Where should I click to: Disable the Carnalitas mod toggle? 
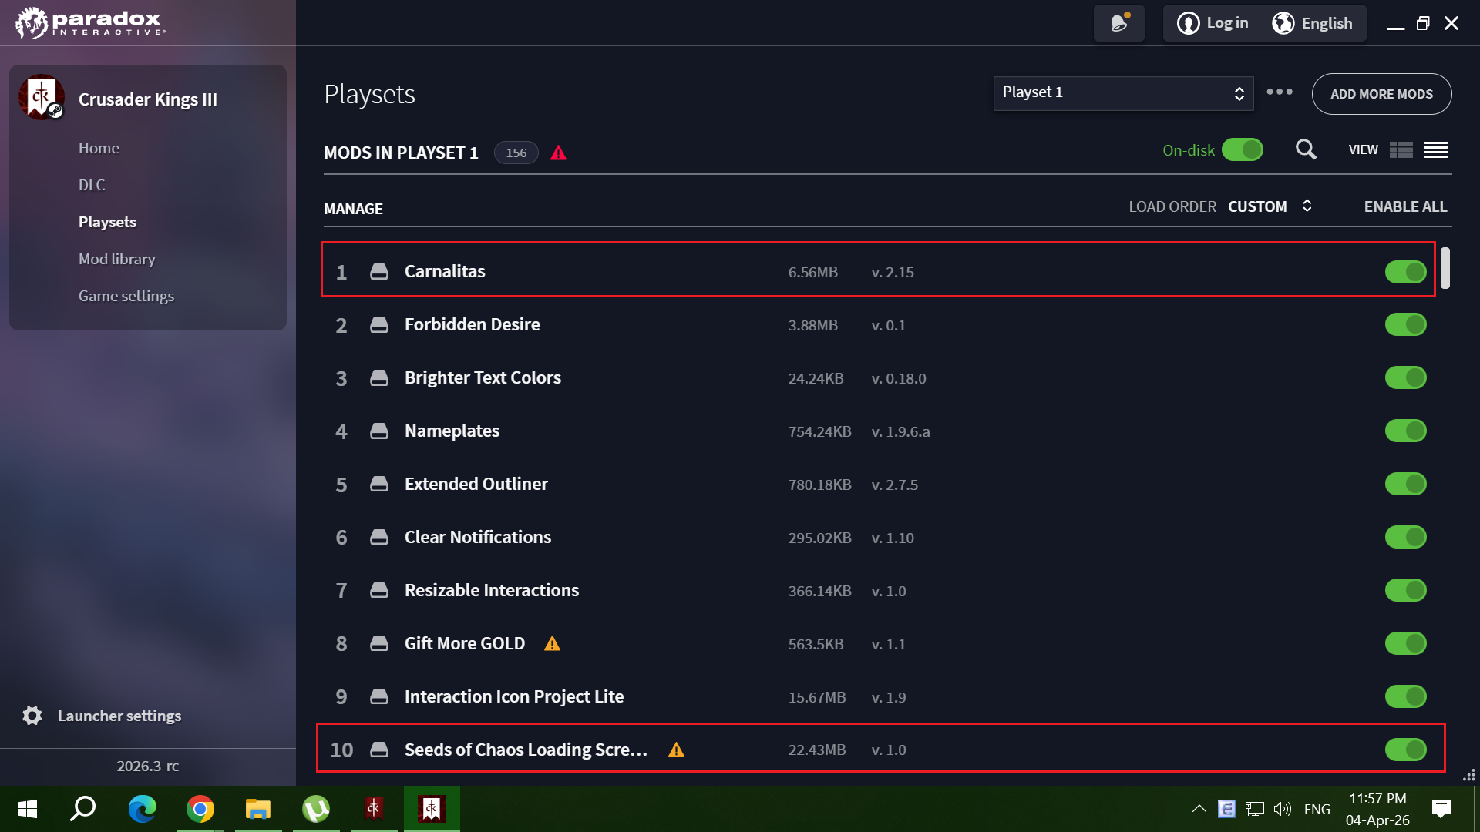(x=1406, y=271)
